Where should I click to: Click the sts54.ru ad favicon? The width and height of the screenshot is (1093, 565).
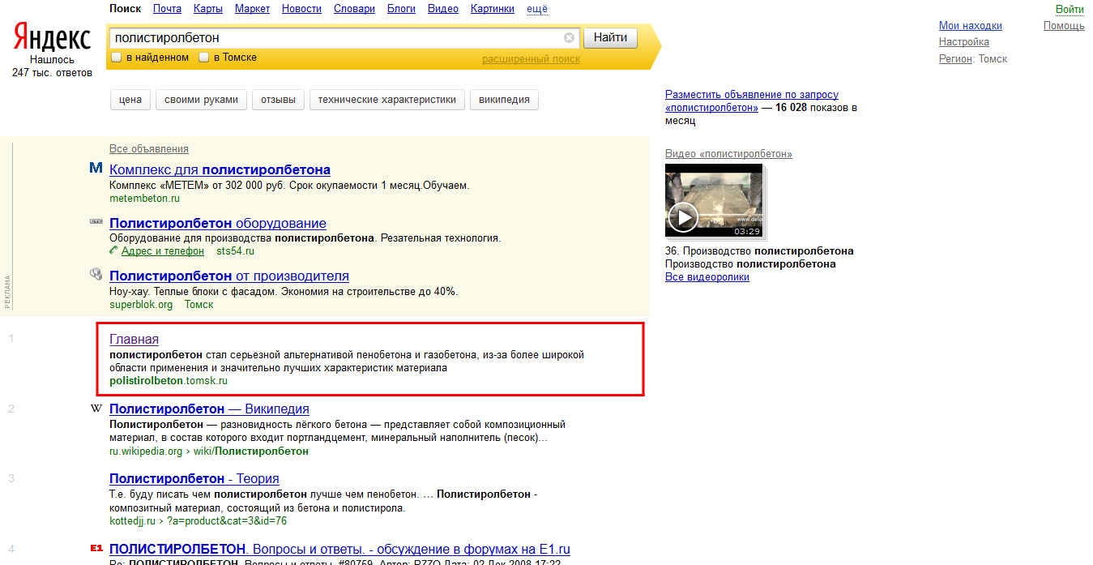pyautogui.click(x=96, y=220)
